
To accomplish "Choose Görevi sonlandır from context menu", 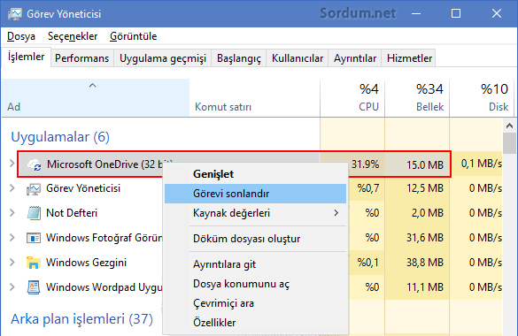I will 255,194.
